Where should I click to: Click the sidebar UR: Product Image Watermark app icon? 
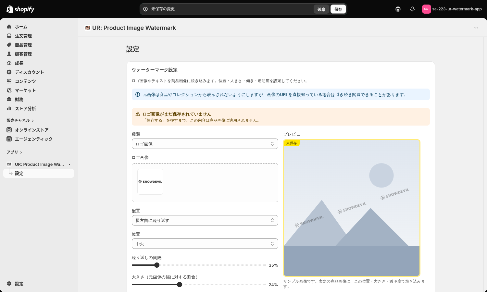(9, 164)
